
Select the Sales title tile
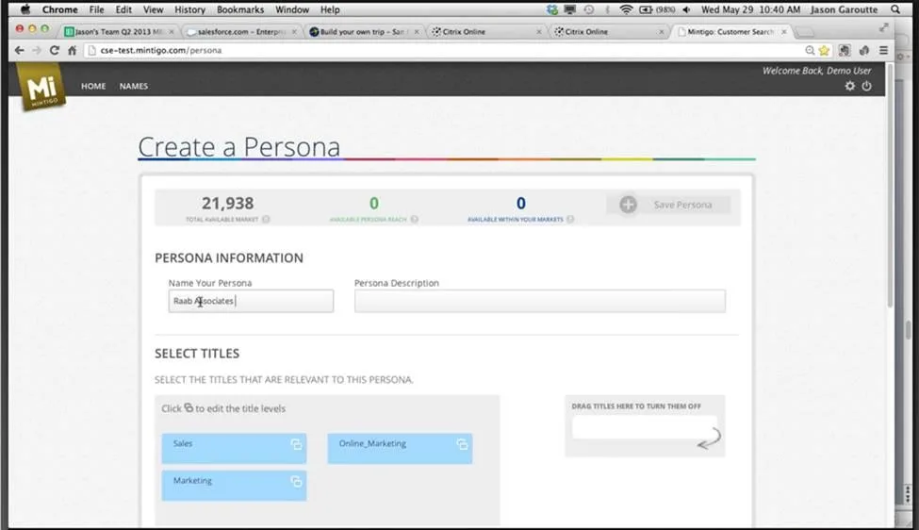coord(234,449)
